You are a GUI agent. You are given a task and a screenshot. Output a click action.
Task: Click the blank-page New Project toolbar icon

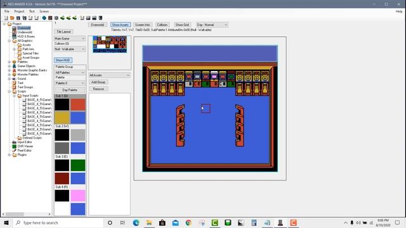(6, 18)
